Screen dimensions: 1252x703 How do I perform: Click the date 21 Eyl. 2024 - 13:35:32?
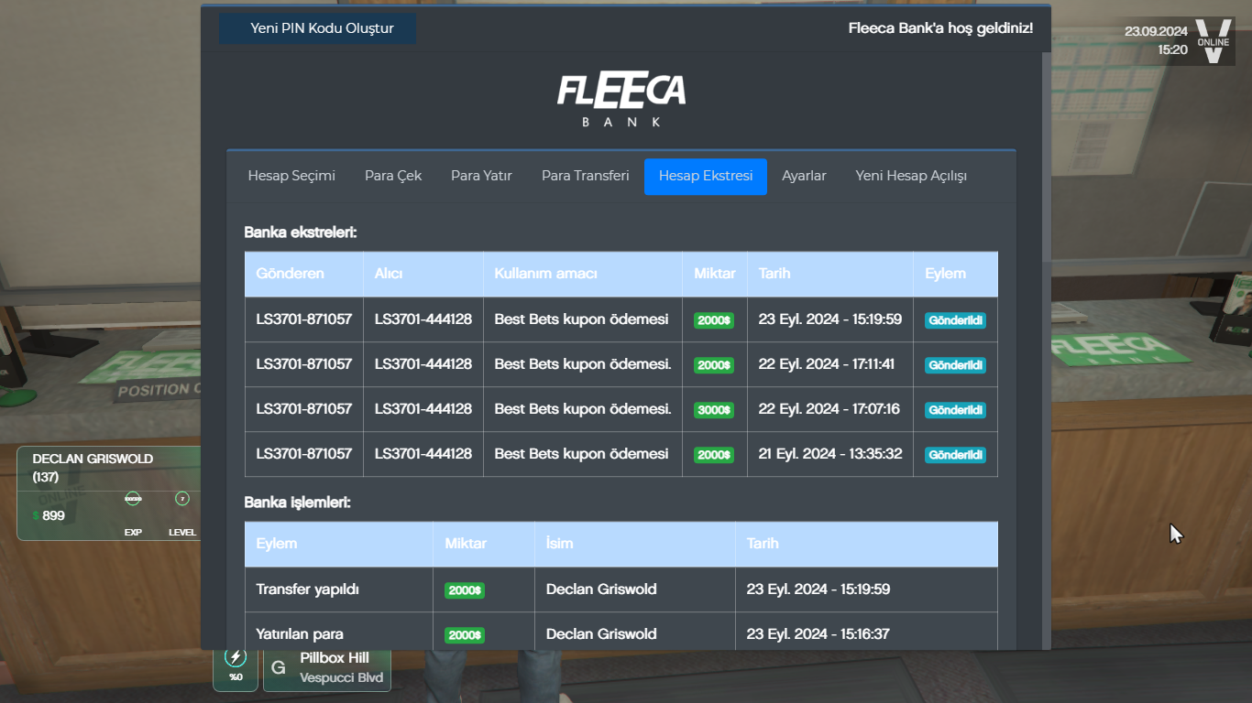pyautogui.click(x=830, y=454)
